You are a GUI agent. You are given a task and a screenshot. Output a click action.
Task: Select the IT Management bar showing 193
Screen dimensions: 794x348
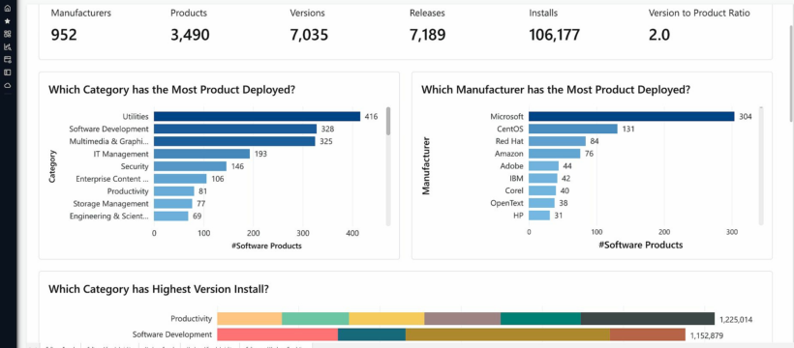point(201,154)
